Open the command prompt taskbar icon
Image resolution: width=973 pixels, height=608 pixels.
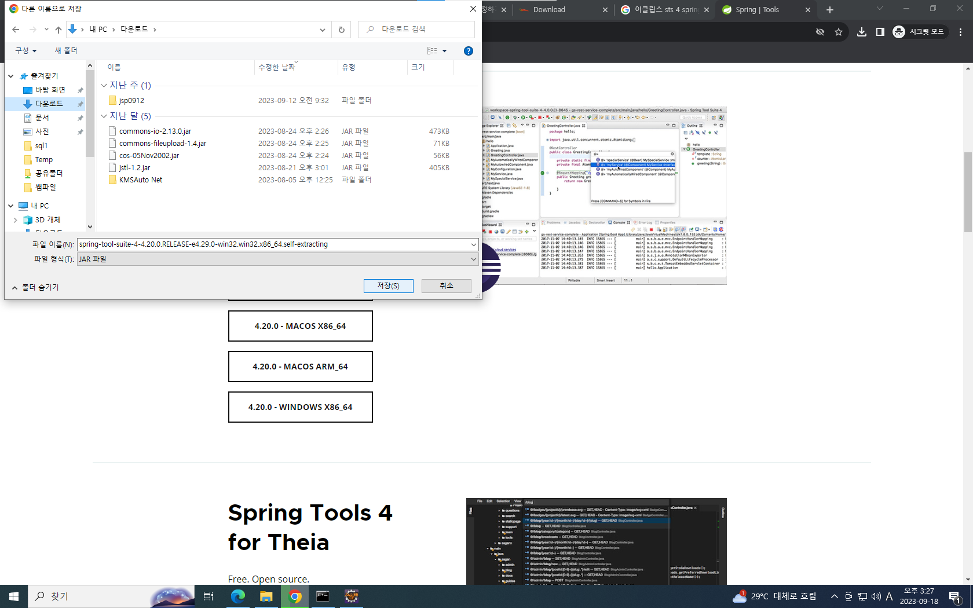[x=323, y=596]
